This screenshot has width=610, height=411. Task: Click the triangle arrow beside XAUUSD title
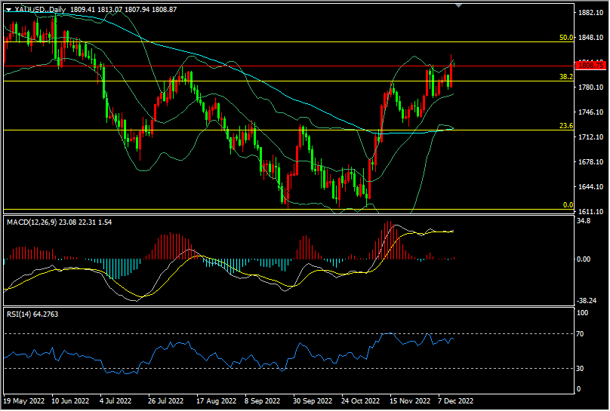tap(8, 10)
